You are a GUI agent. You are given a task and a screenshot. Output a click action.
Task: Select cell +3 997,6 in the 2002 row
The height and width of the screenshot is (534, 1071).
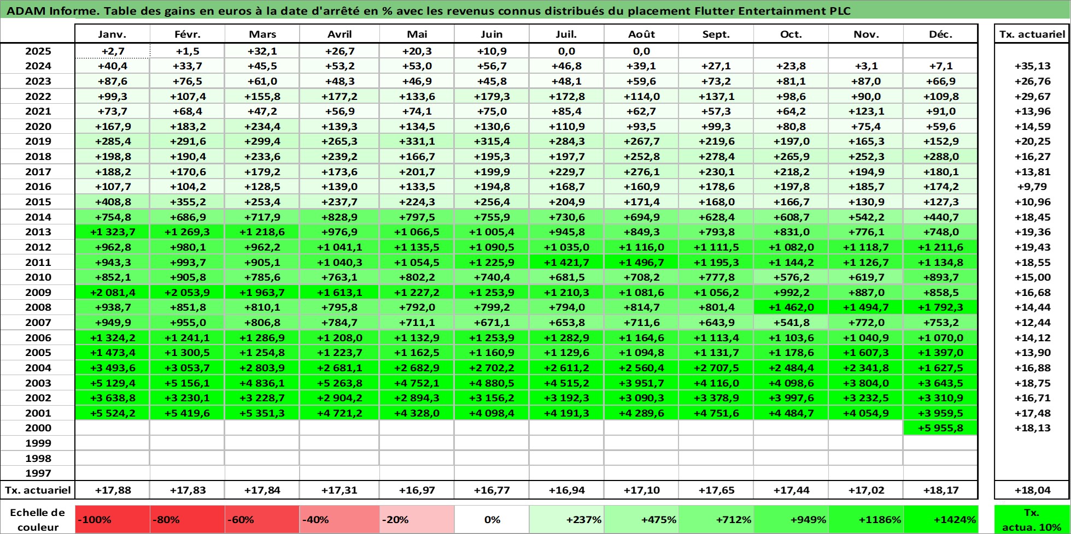791,398
